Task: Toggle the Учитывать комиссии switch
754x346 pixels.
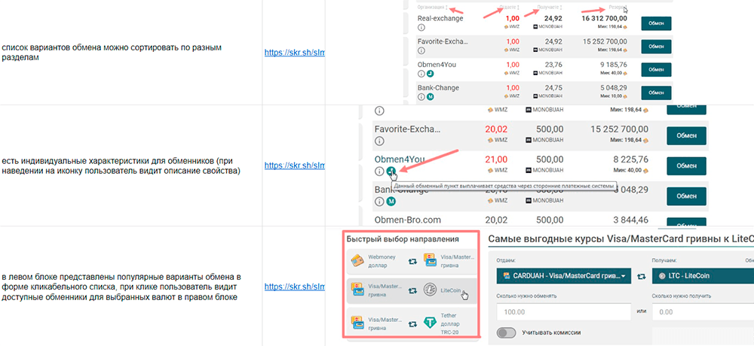Action: click(507, 332)
